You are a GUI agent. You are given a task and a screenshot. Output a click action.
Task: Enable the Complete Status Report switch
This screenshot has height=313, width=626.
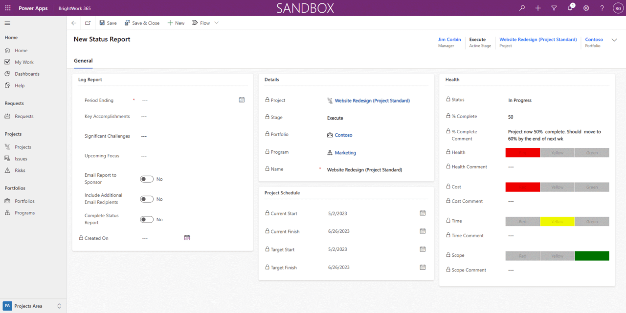click(x=146, y=219)
